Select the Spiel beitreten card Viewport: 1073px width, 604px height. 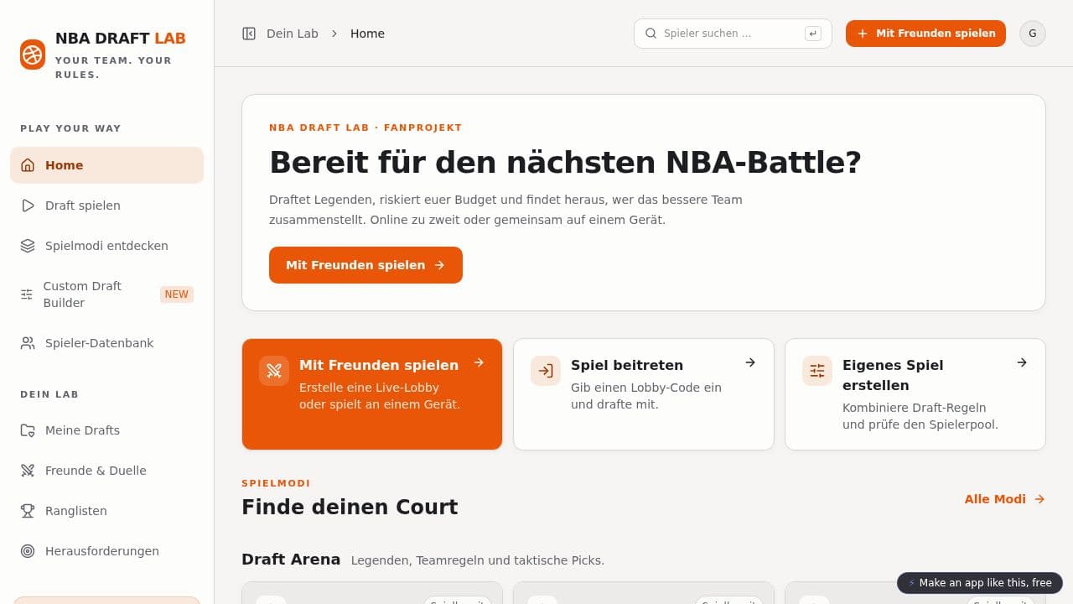coord(644,394)
